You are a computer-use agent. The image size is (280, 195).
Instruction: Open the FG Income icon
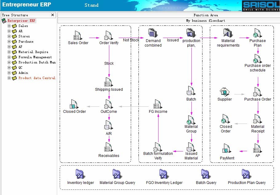tap(158, 104)
